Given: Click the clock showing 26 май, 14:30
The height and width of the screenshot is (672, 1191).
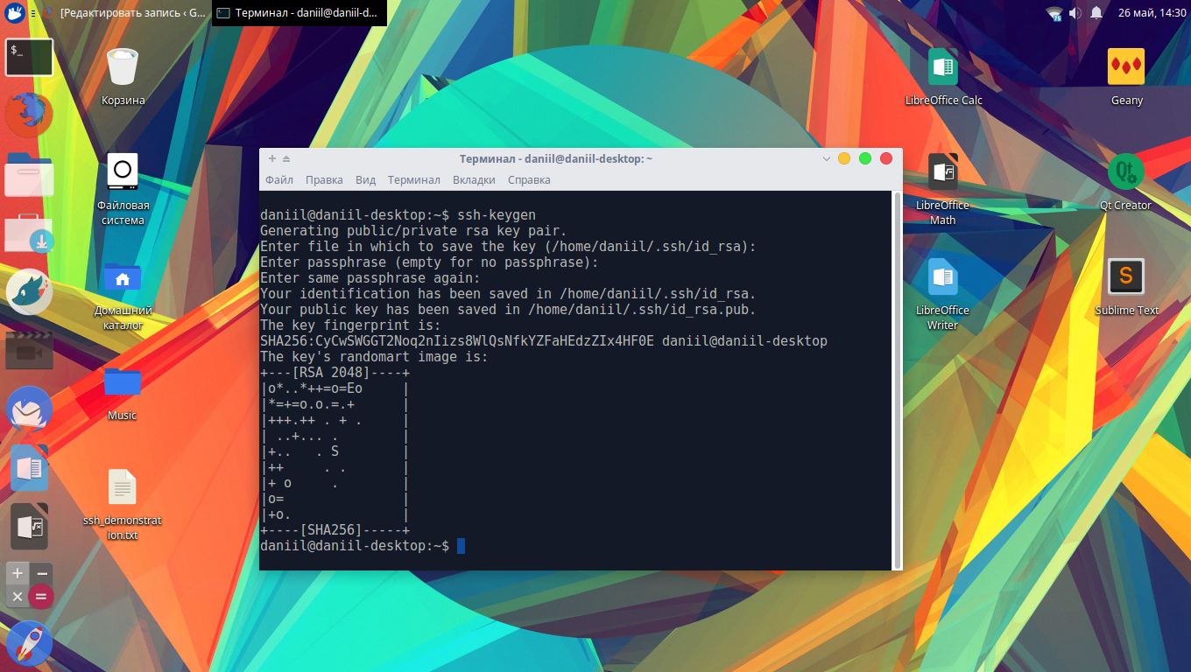Looking at the screenshot, I should [x=1151, y=13].
